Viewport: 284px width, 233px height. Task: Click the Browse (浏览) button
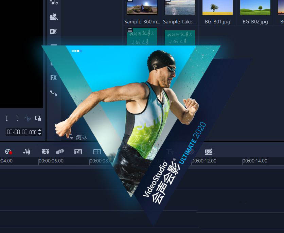pos(76,137)
